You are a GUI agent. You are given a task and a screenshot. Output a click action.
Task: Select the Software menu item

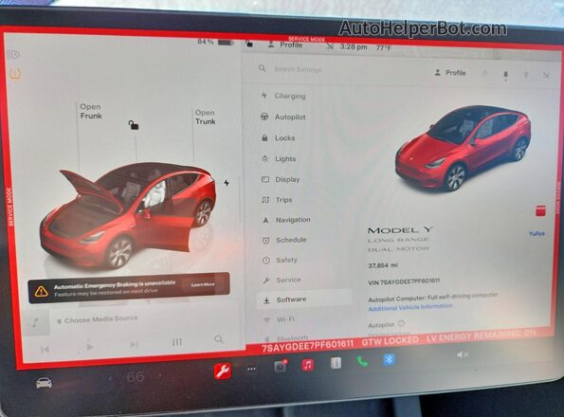click(304, 299)
